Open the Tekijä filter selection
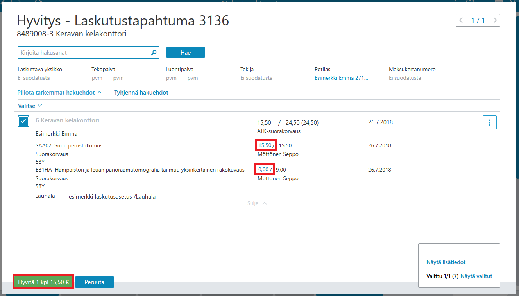Viewport: 519px width, 296px height. pos(256,78)
